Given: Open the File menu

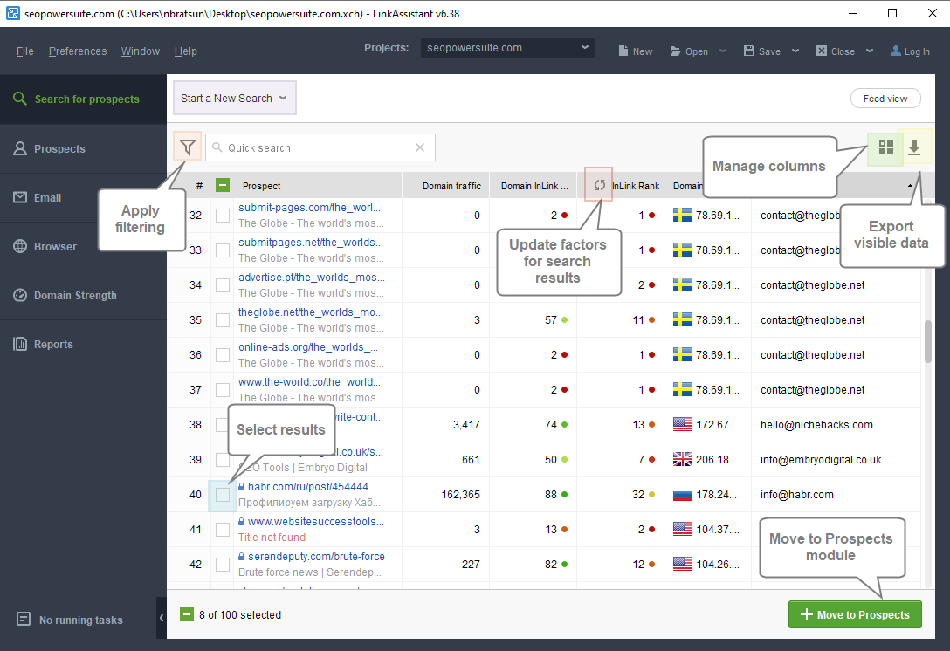Looking at the screenshot, I should [24, 51].
